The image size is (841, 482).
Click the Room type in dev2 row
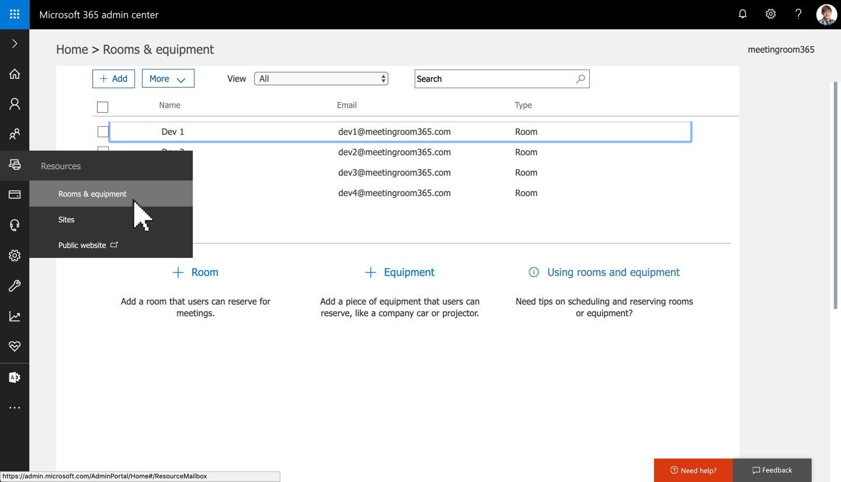(x=526, y=152)
